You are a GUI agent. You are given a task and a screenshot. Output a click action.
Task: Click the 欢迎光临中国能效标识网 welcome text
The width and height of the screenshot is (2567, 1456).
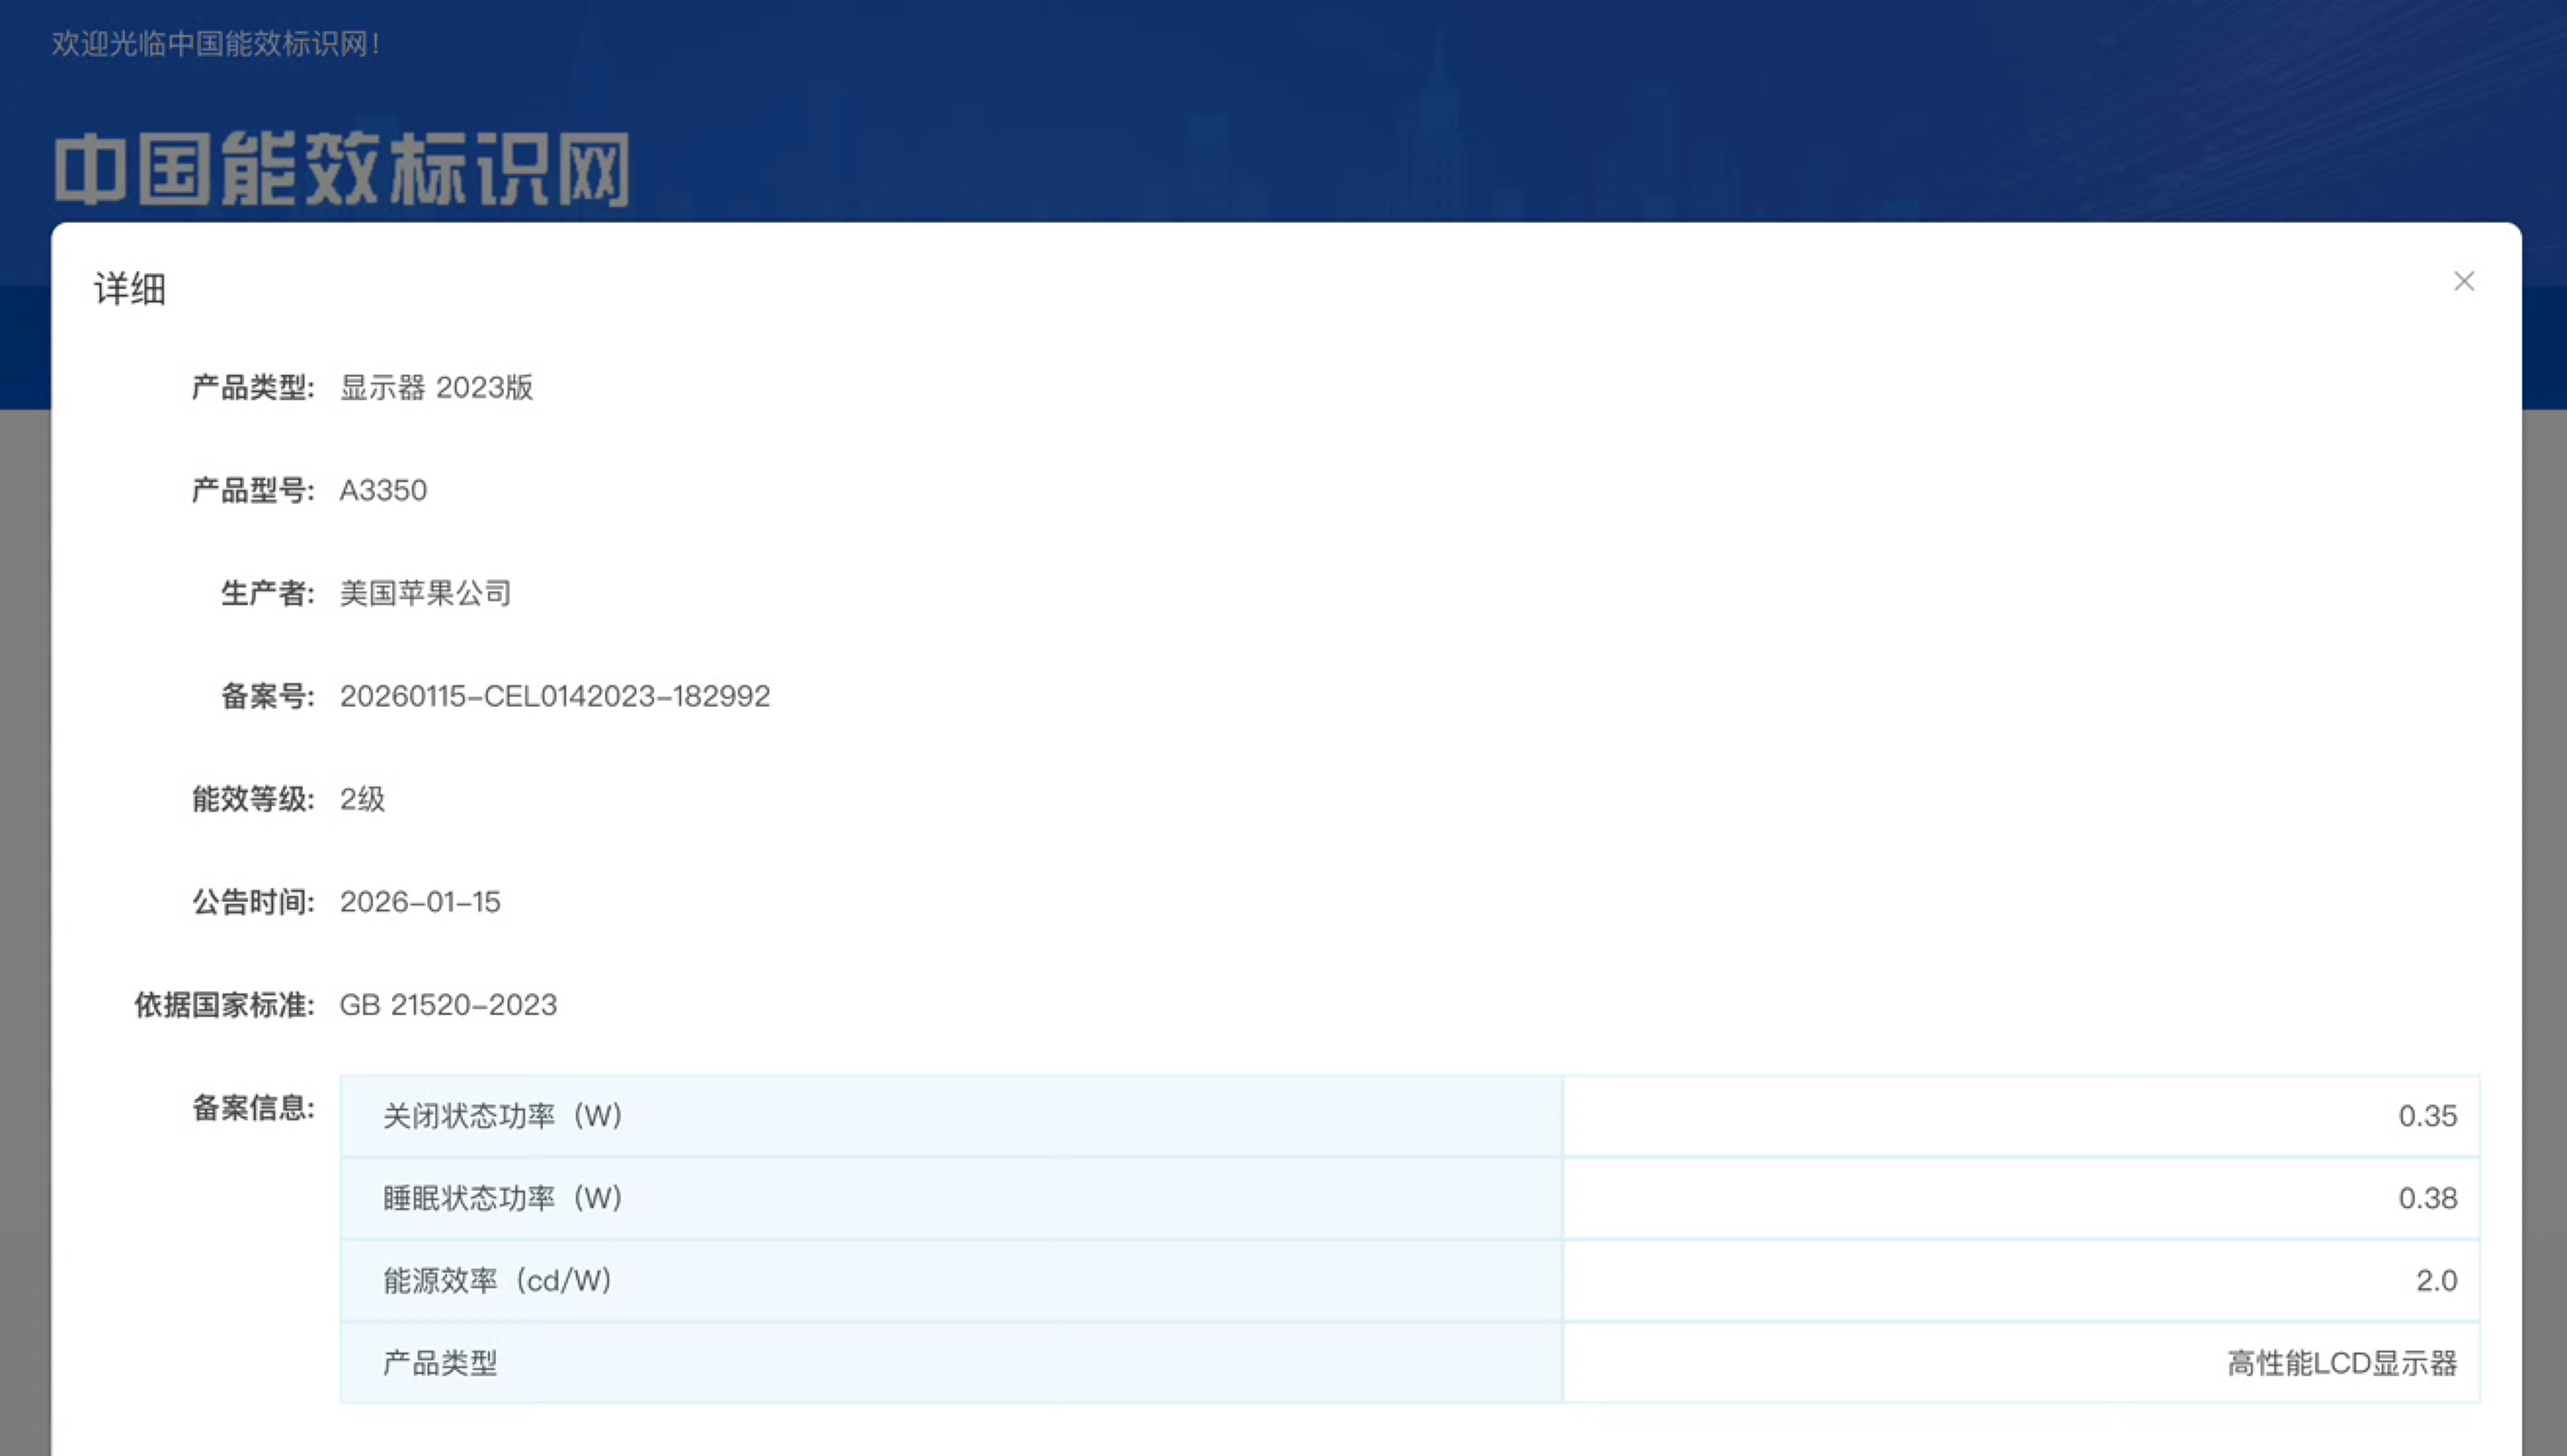(x=215, y=44)
